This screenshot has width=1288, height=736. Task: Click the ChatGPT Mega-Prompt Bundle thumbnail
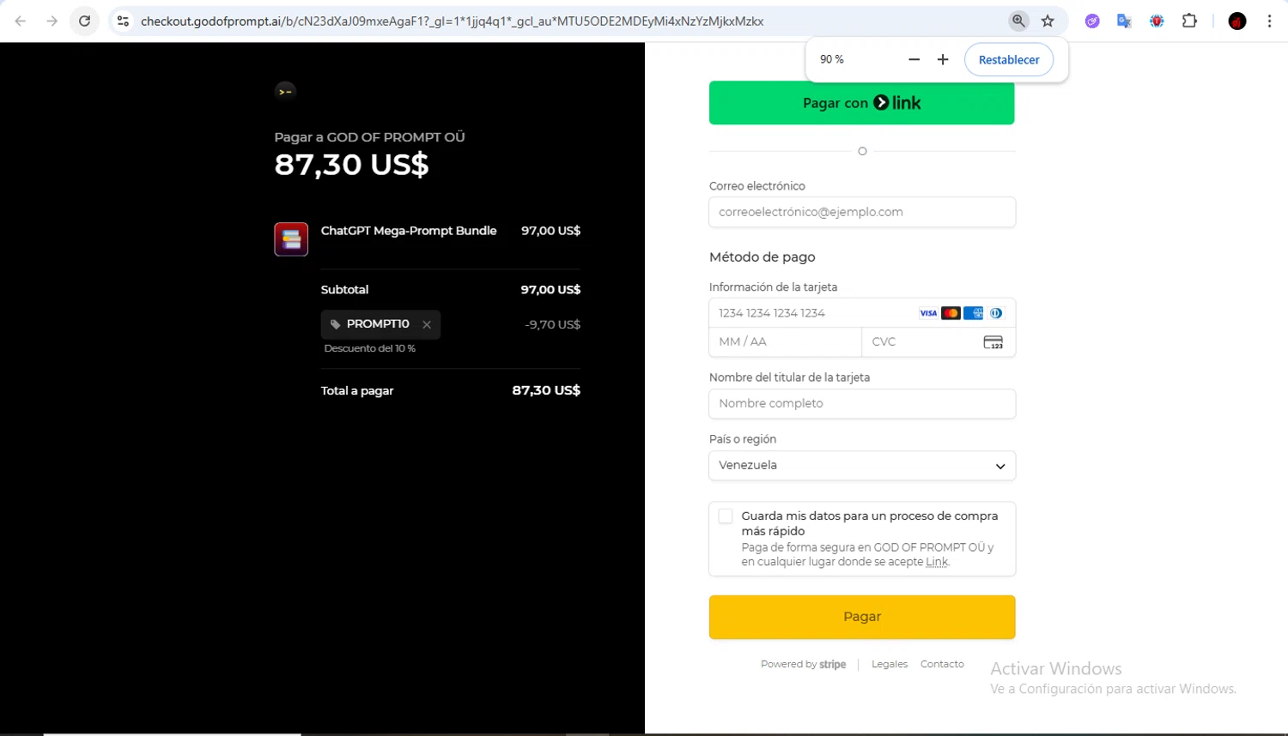291,239
